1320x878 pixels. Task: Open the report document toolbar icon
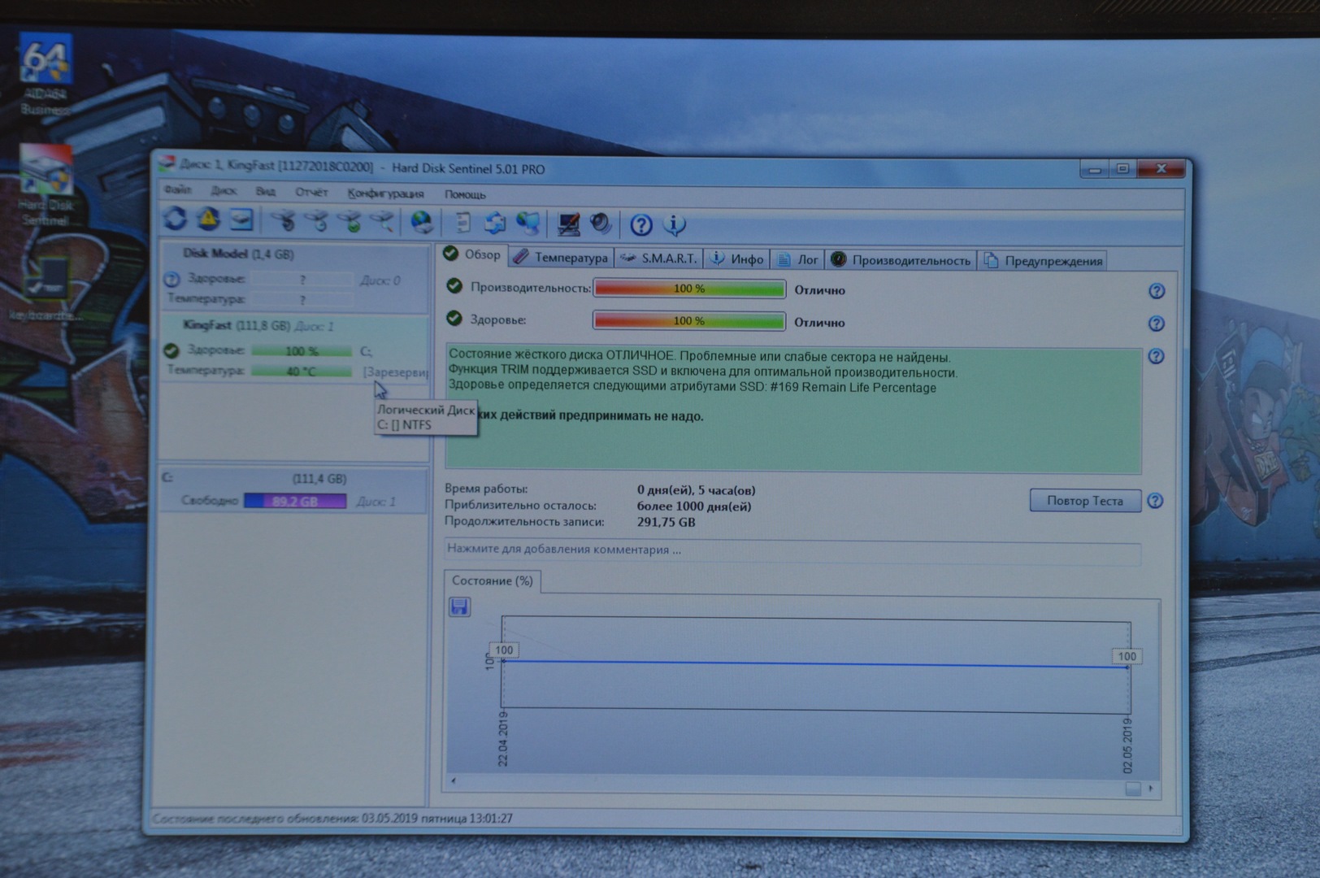pyautogui.click(x=462, y=223)
